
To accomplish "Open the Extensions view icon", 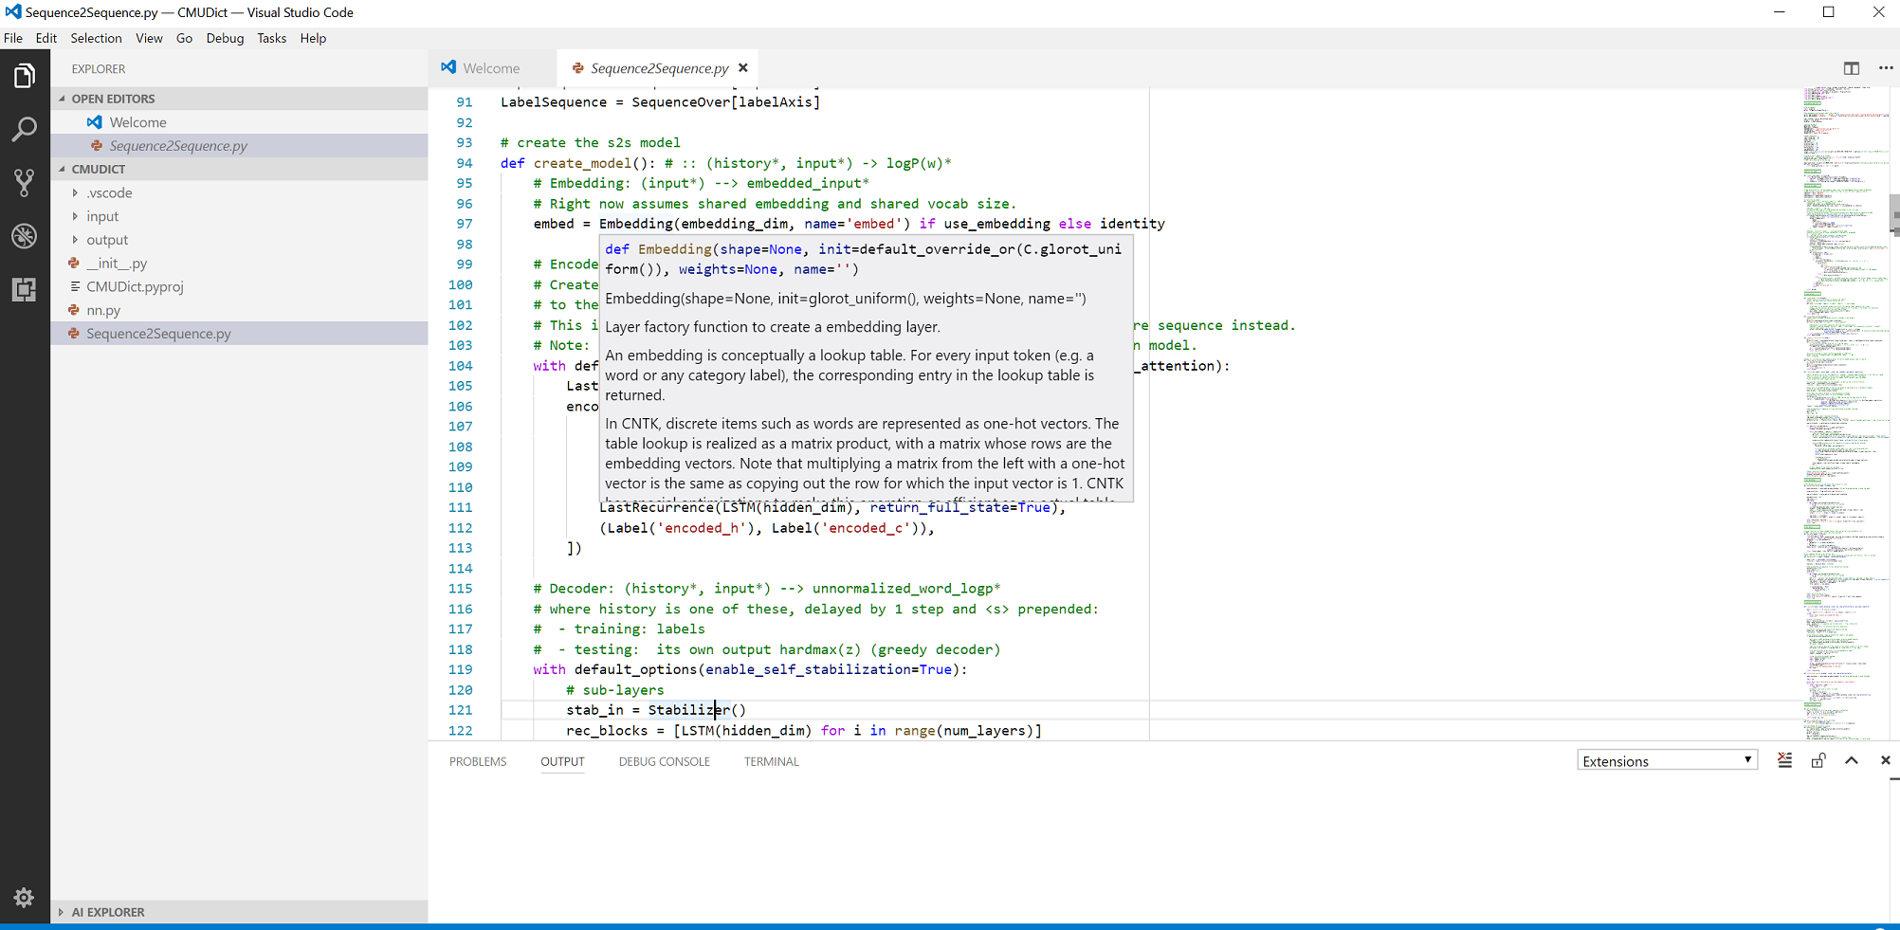I will (x=24, y=289).
